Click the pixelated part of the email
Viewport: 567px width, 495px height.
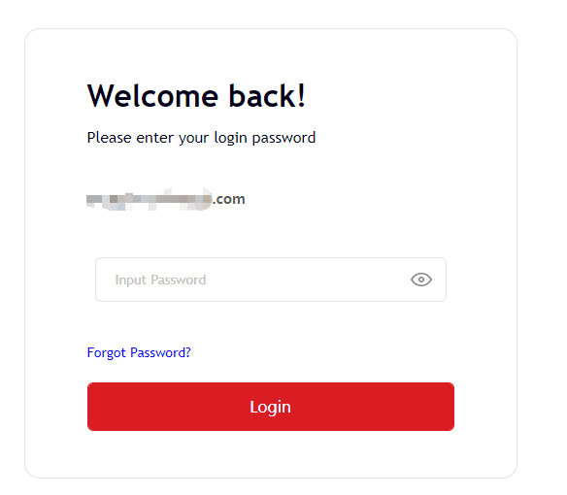149,199
